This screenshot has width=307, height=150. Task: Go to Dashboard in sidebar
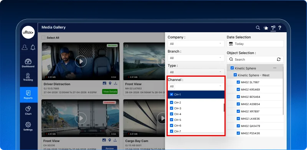pyautogui.click(x=28, y=63)
